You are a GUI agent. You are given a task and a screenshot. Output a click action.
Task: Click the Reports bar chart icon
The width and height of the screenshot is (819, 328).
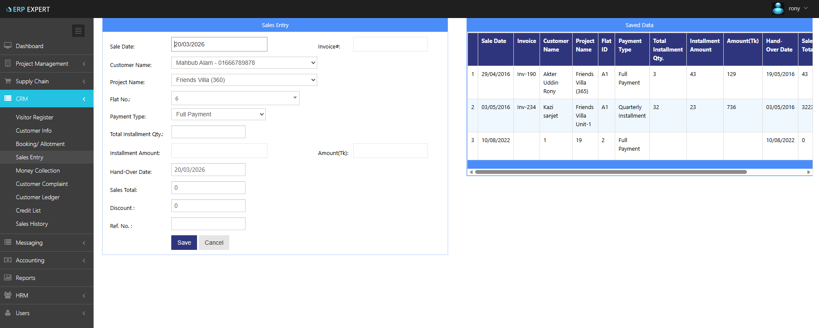click(8, 278)
